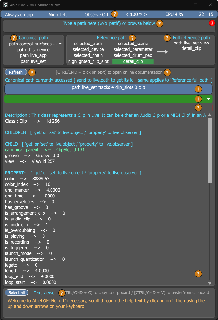This screenshot has height=320, width=218.
Task: Click the legato property row
Action: point(21,265)
